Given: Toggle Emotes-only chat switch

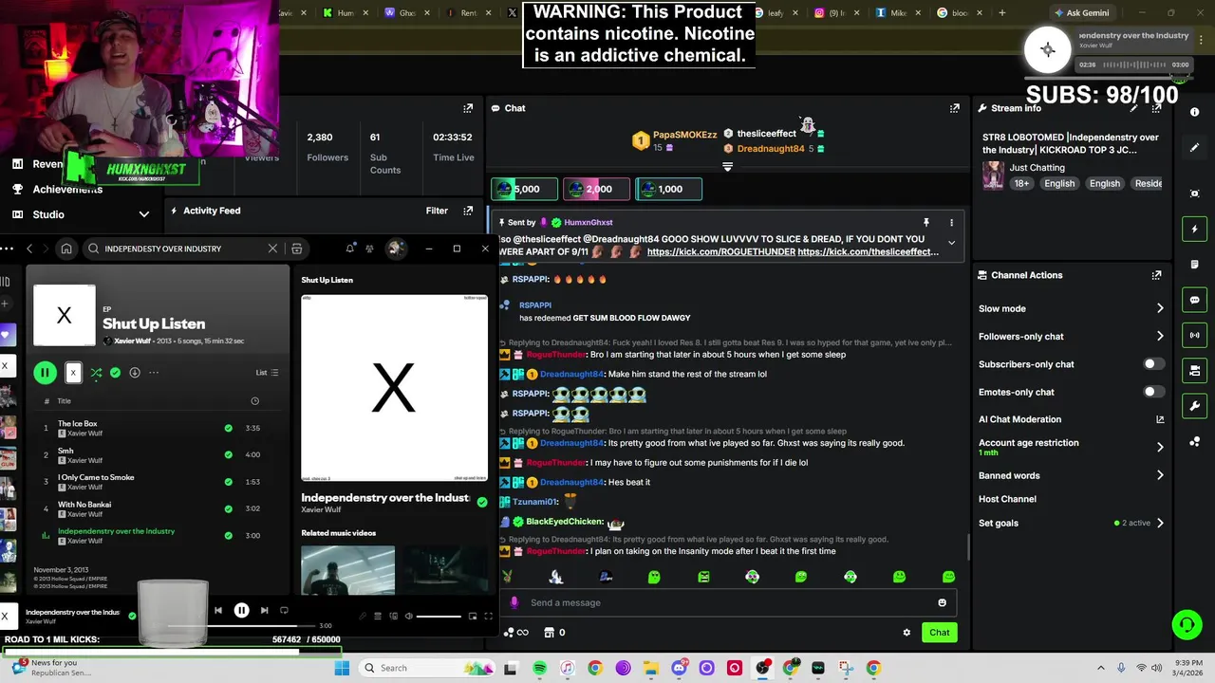Looking at the screenshot, I should (x=1153, y=392).
